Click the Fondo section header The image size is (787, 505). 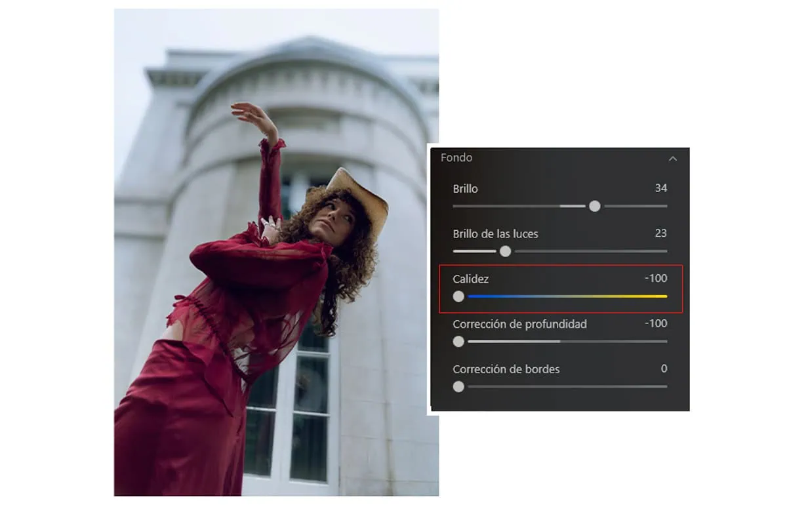[456, 157]
